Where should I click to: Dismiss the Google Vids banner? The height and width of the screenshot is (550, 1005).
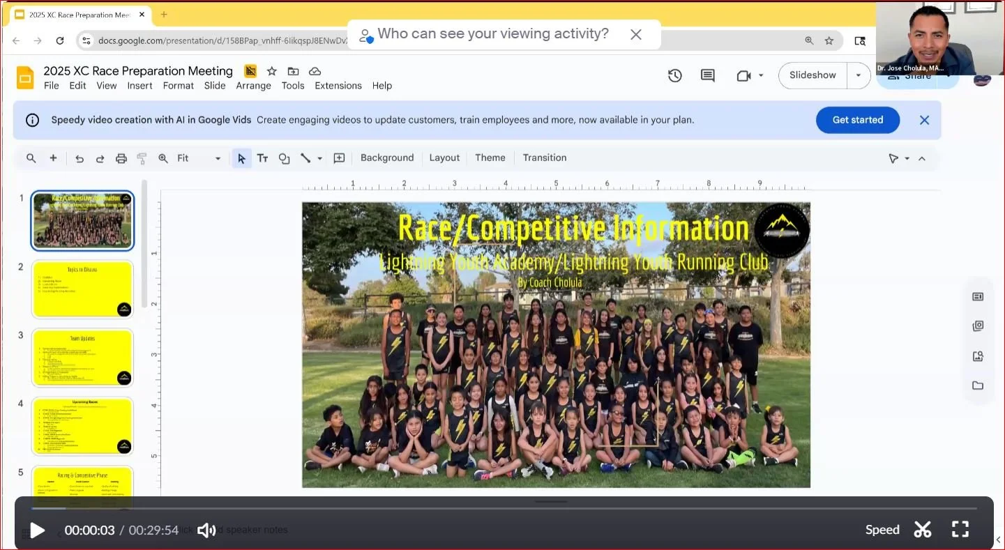[925, 120]
